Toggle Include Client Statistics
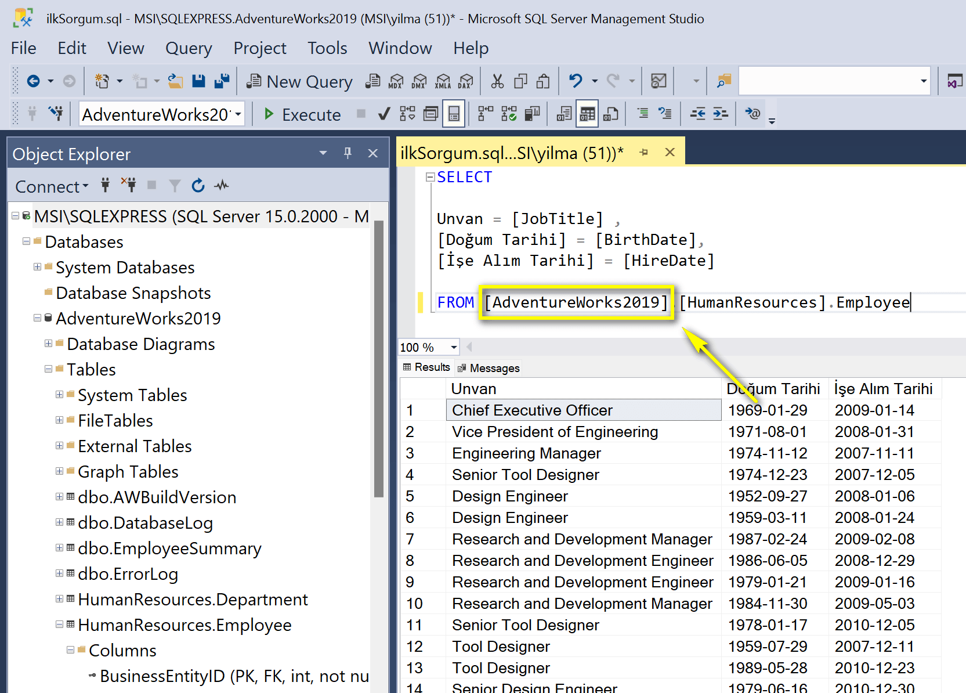The height and width of the screenshot is (693, 966). point(532,114)
